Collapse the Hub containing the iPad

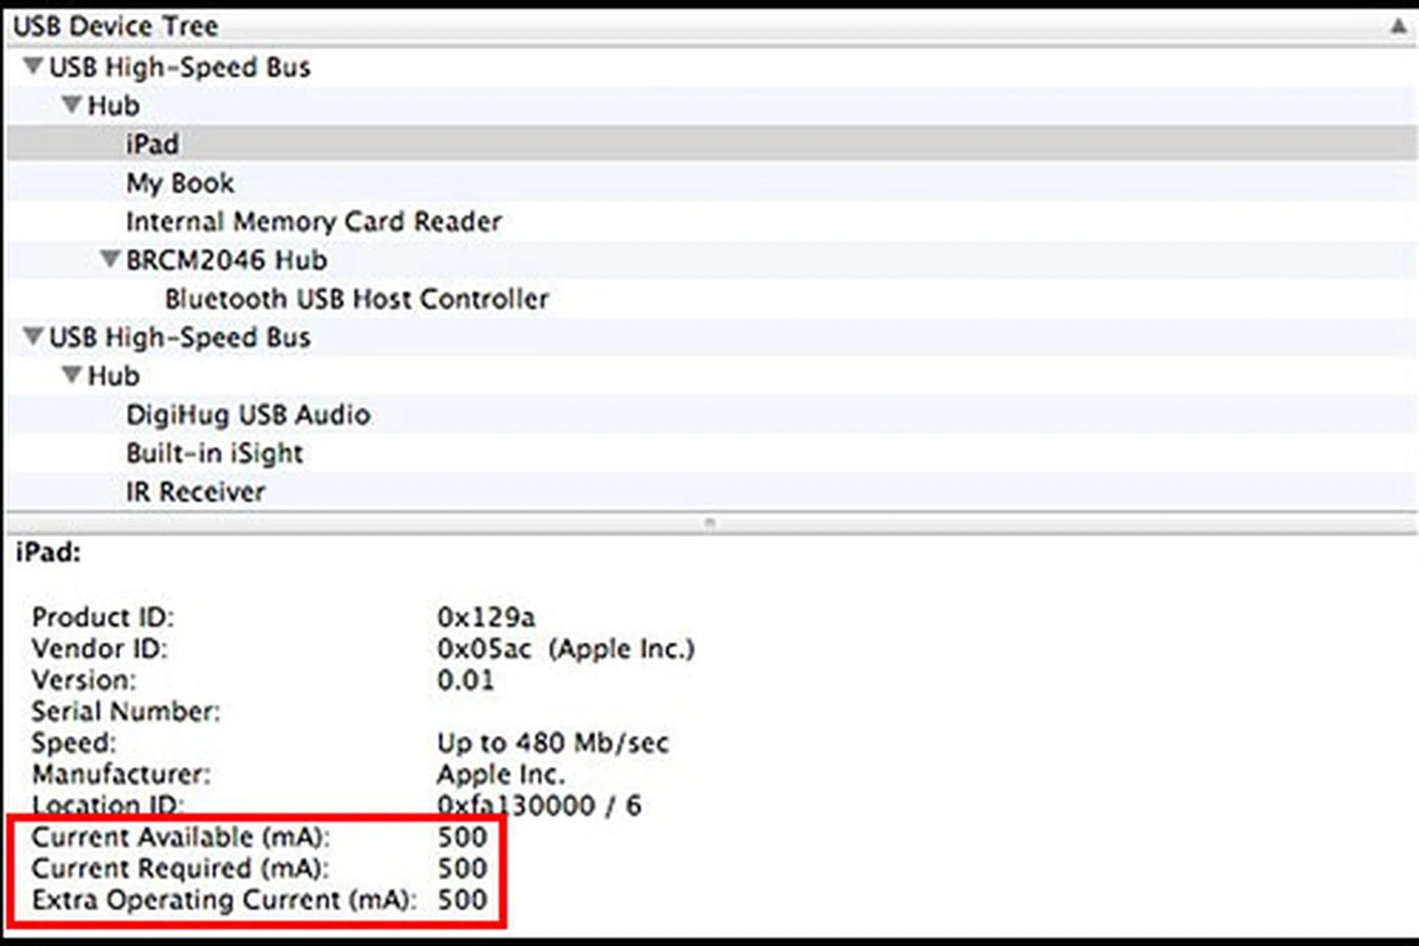click(72, 105)
